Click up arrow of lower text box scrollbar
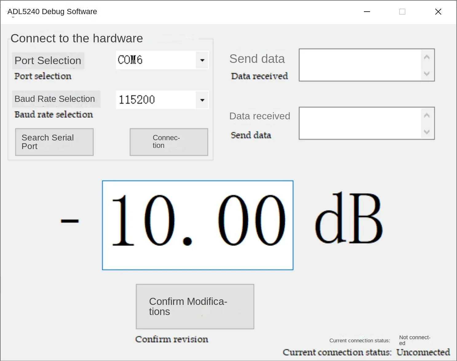Viewport: 457px width, 361px height. (x=427, y=115)
